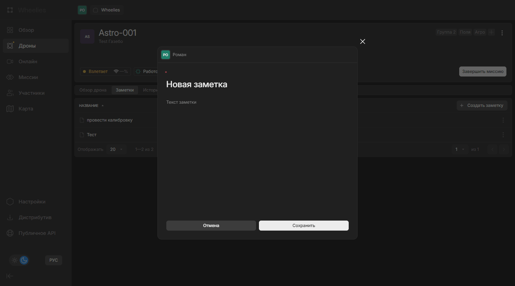Switch to light theme sun toggle
515x286 pixels.
pos(15,260)
